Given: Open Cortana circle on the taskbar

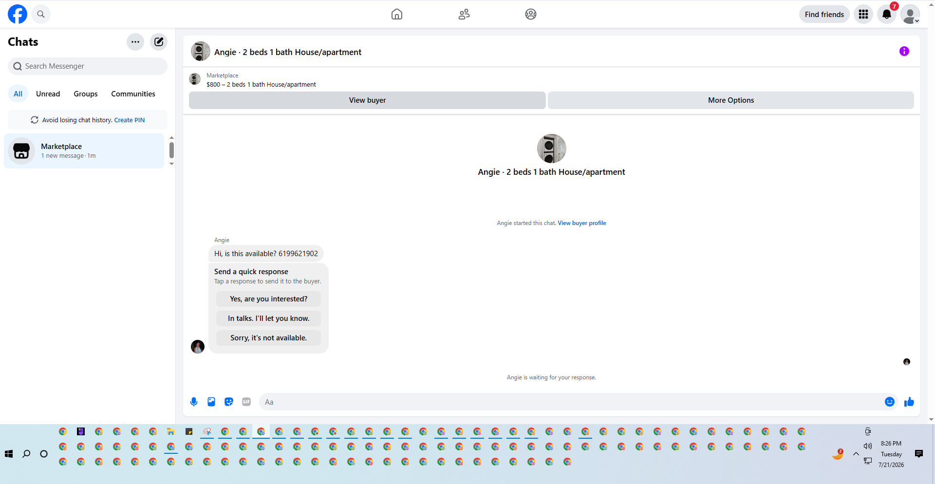Looking at the screenshot, I should [44, 454].
